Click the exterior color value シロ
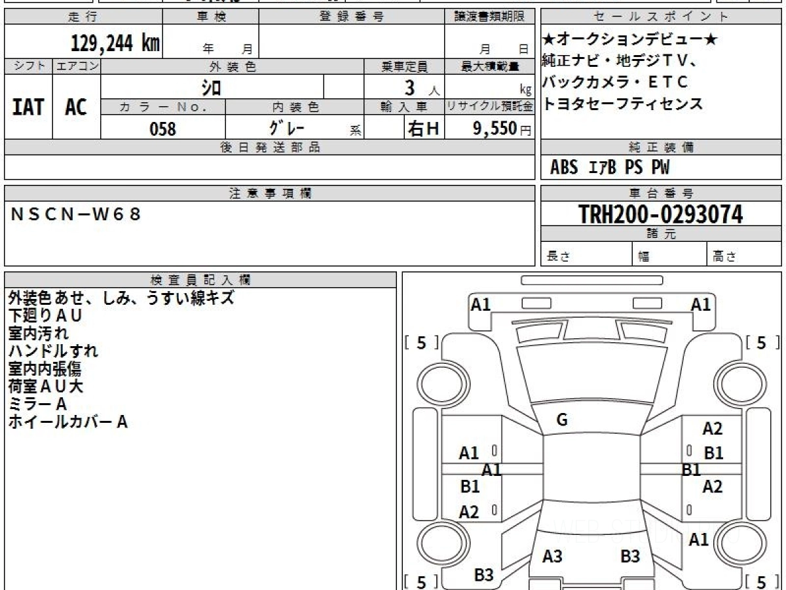Viewport: 786px width, 590px height. (x=211, y=87)
